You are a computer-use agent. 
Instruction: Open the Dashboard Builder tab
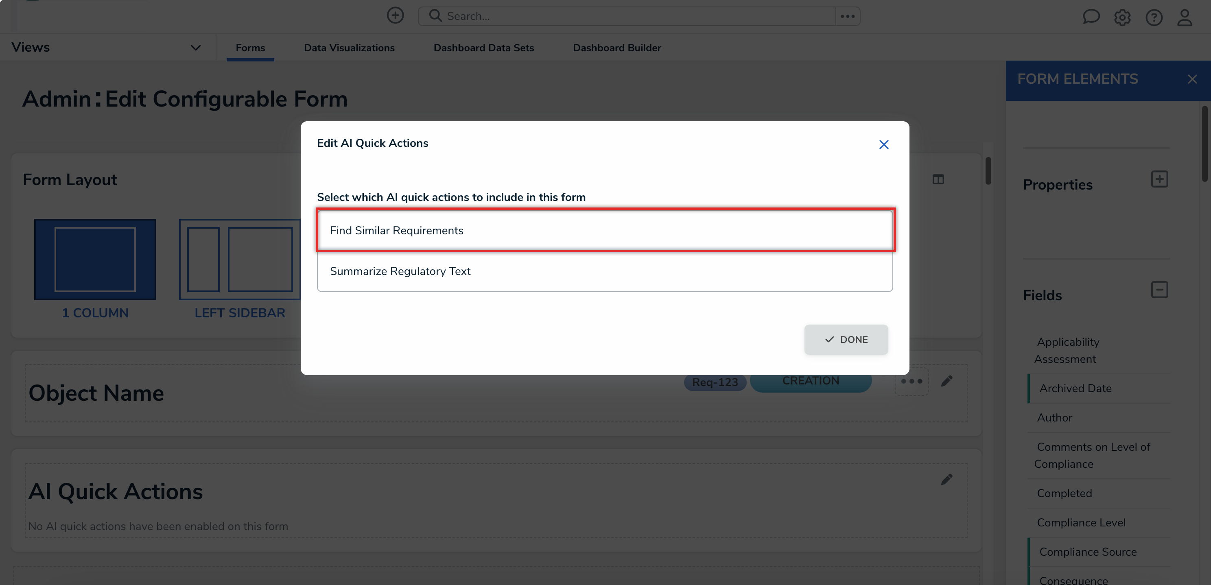616,48
